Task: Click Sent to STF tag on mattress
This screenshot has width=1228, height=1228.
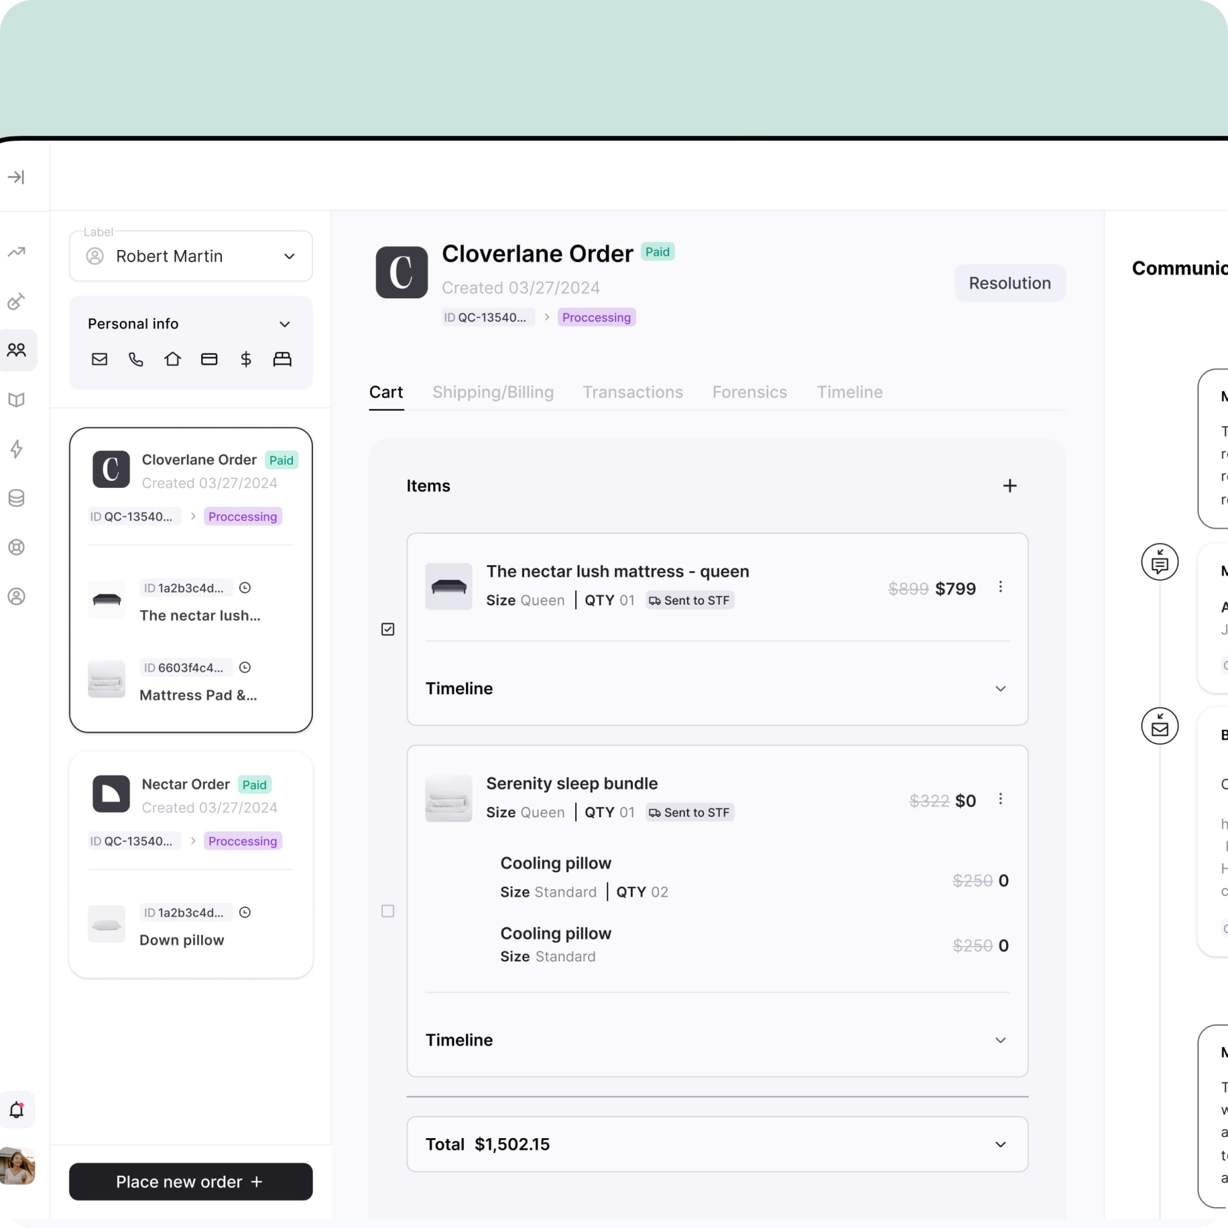Action: click(690, 601)
